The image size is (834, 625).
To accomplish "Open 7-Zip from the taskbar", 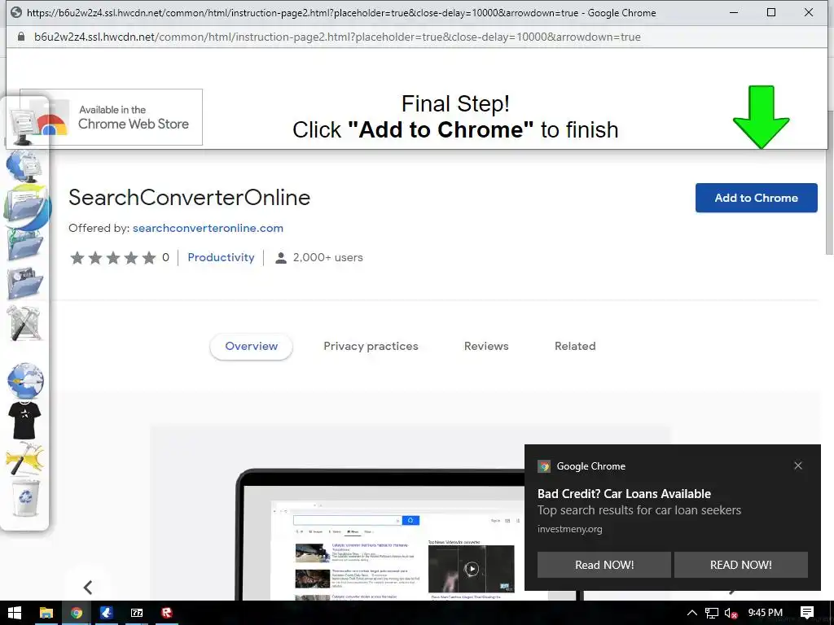I will 137,613.
